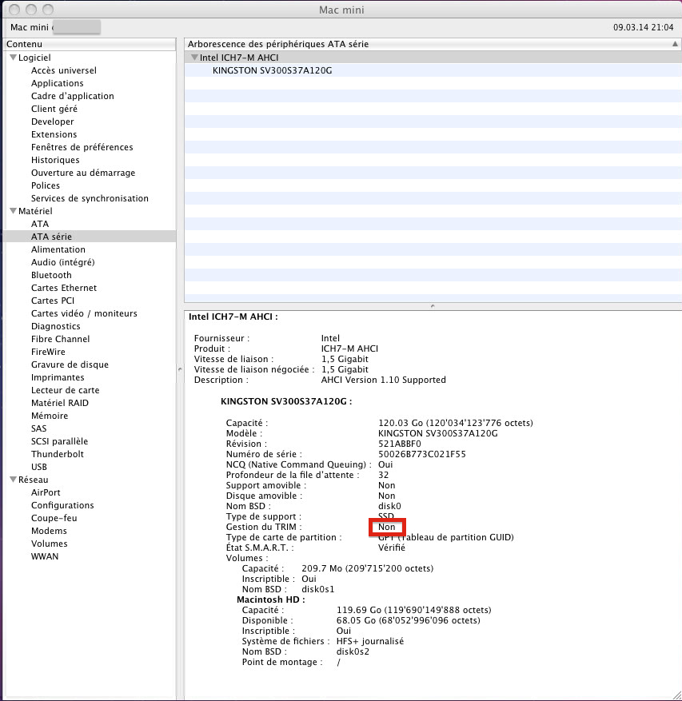Click the sort arrow in device tree header
Viewport: 682px width, 701px height.
tap(676, 44)
